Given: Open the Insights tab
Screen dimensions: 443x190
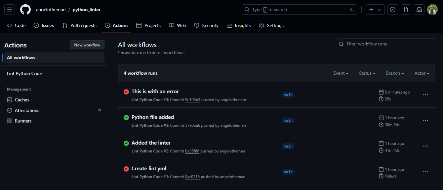Looking at the screenshot, I should (239, 25).
